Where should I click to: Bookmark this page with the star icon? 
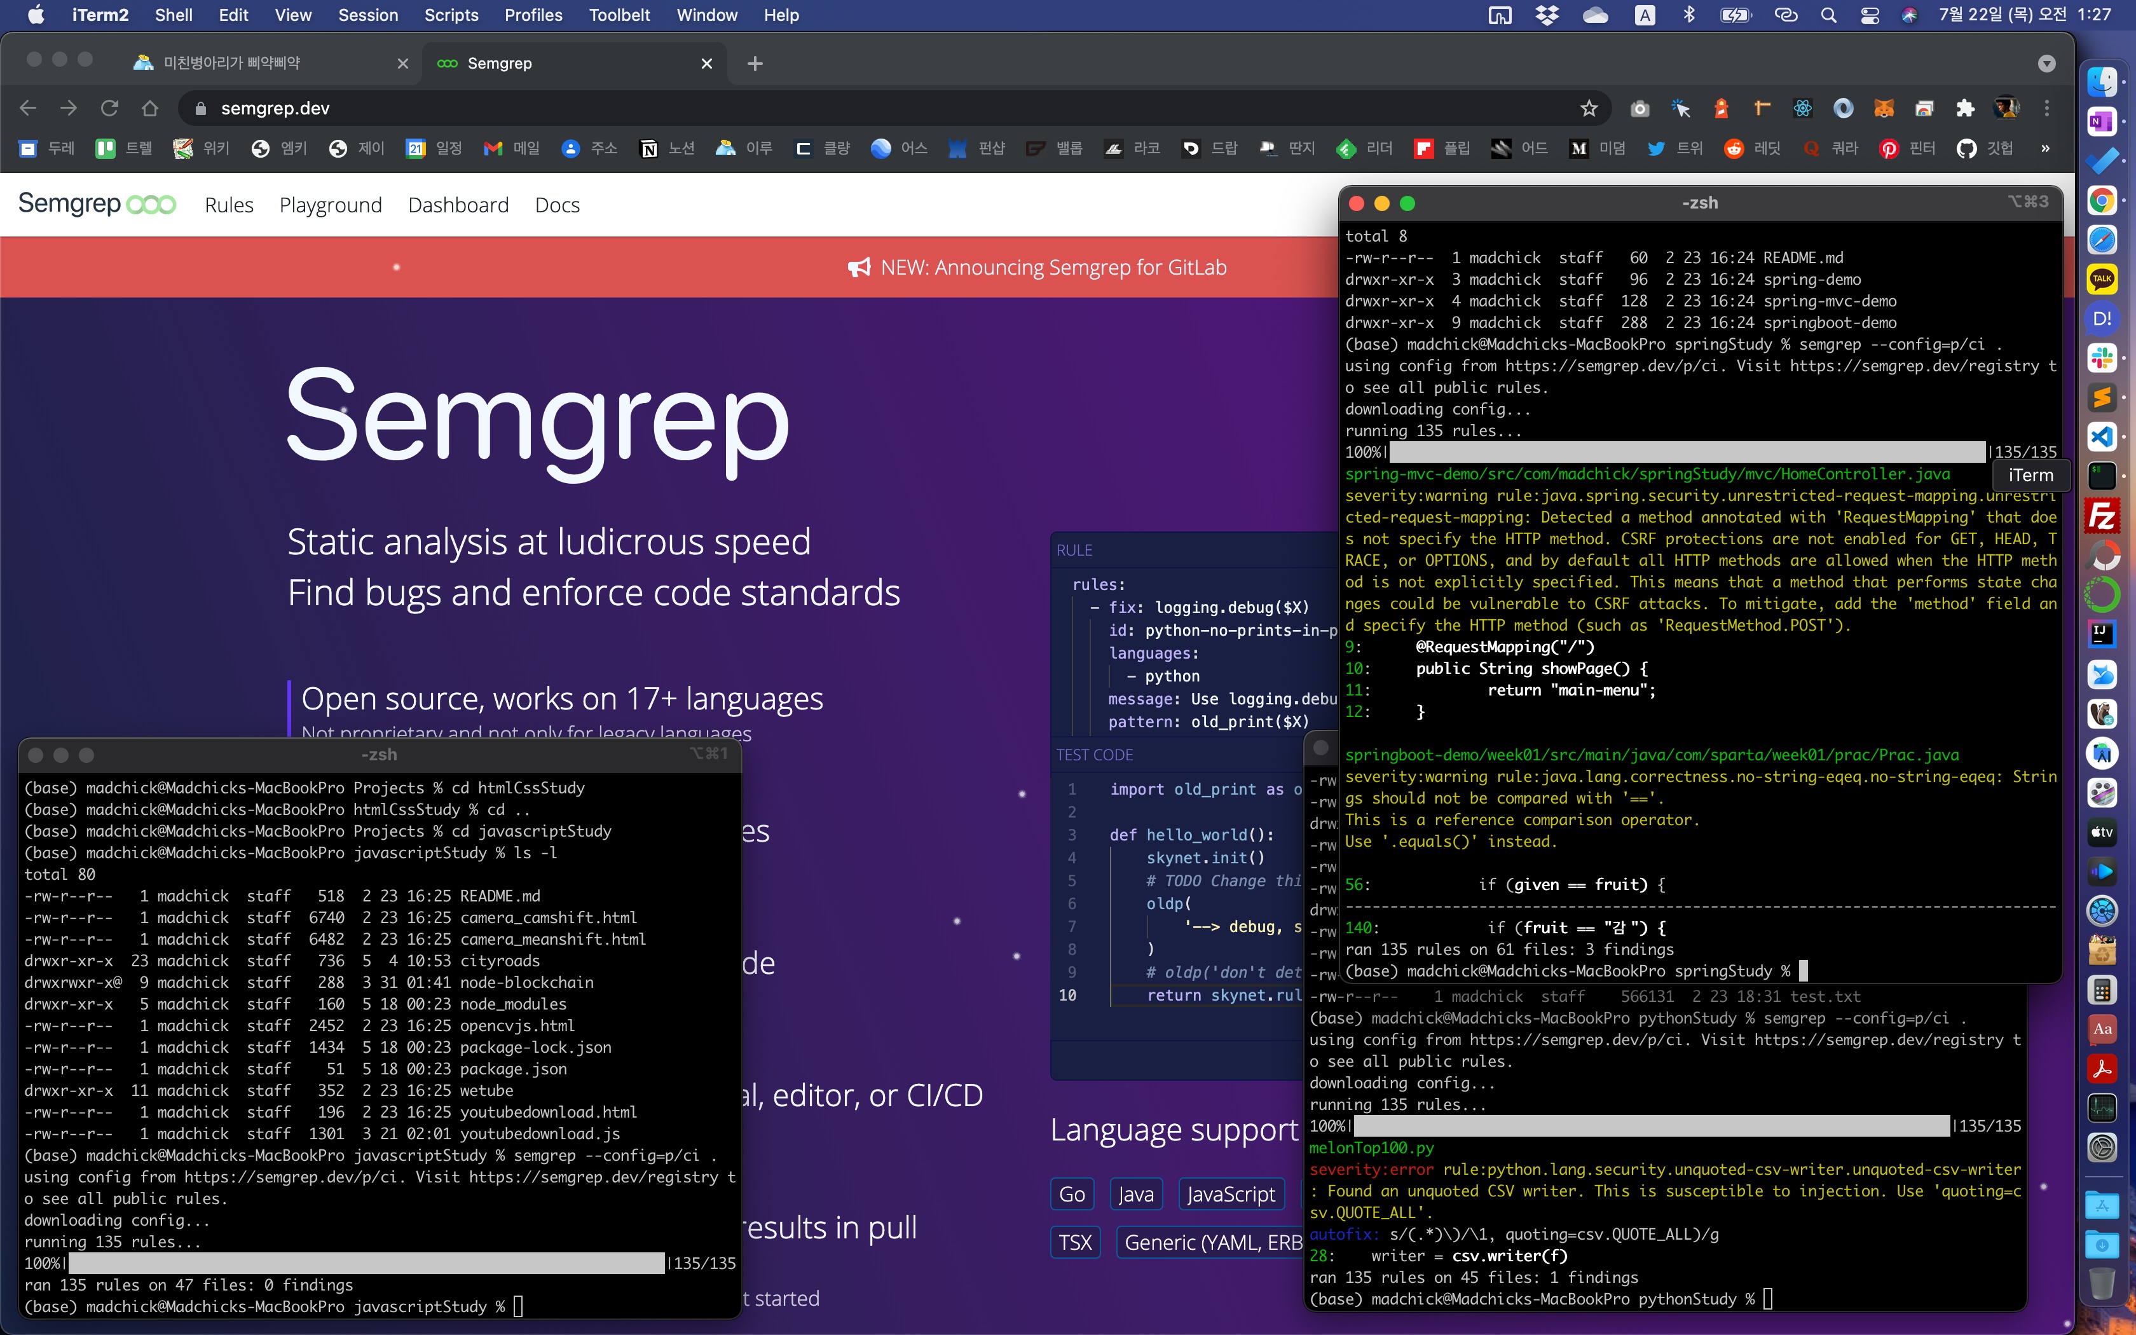1589,109
